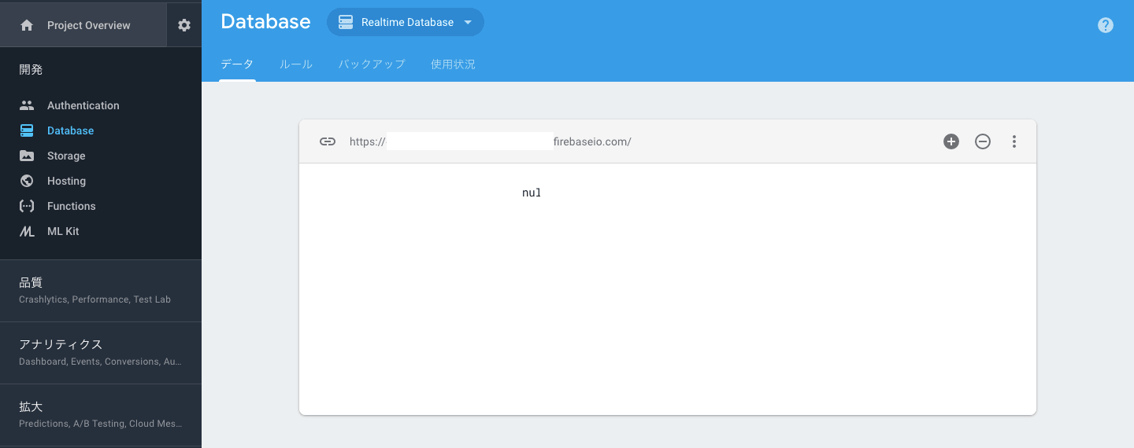Open Authentication in the sidebar
The width and height of the screenshot is (1134, 448).
point(101,105)
